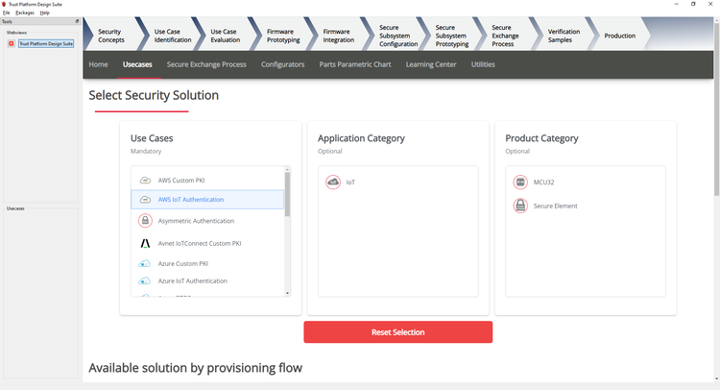Viewport: 720px width, 390px height.
Task: Go to Secure Exchange Process workflow step
Action: (x=505, y=36)
